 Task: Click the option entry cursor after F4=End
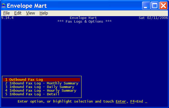(146, 102)
